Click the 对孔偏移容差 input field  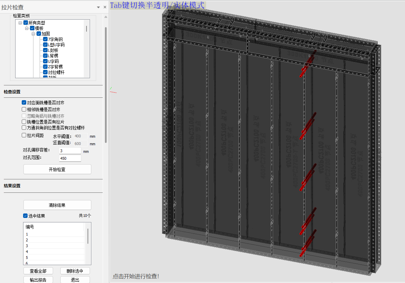[70, 151]
